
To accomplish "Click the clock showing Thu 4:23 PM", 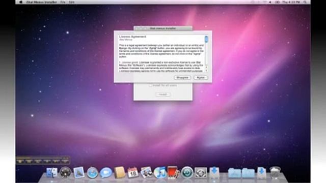I will [291, 2].
